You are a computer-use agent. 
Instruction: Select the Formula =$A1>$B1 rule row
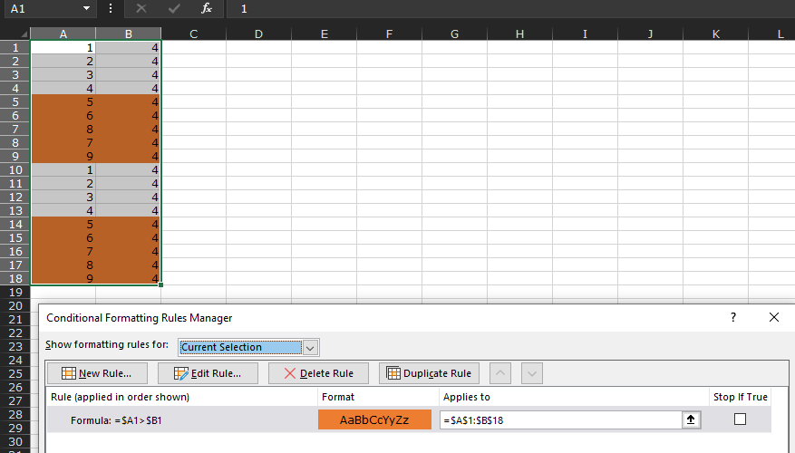[x=409, y=419]
